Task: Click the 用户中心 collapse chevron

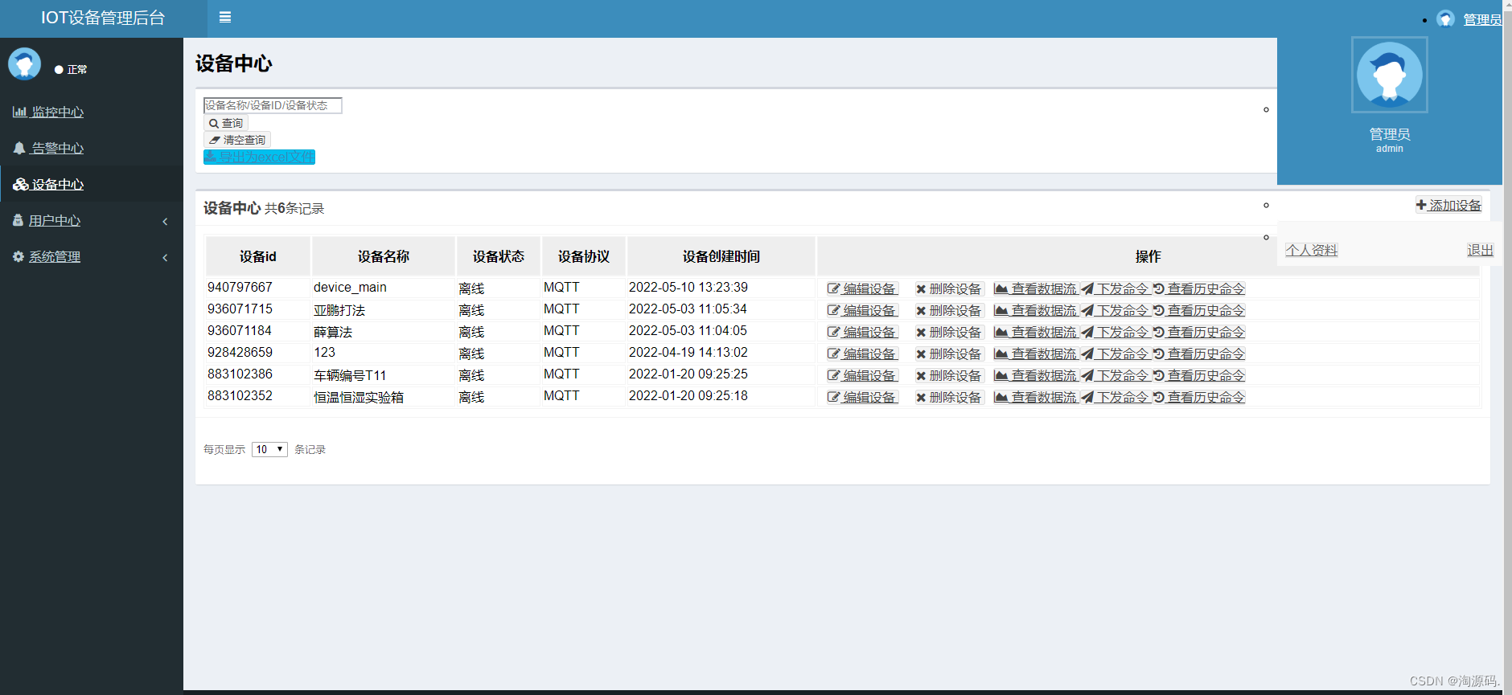Action: pos(165,221)
